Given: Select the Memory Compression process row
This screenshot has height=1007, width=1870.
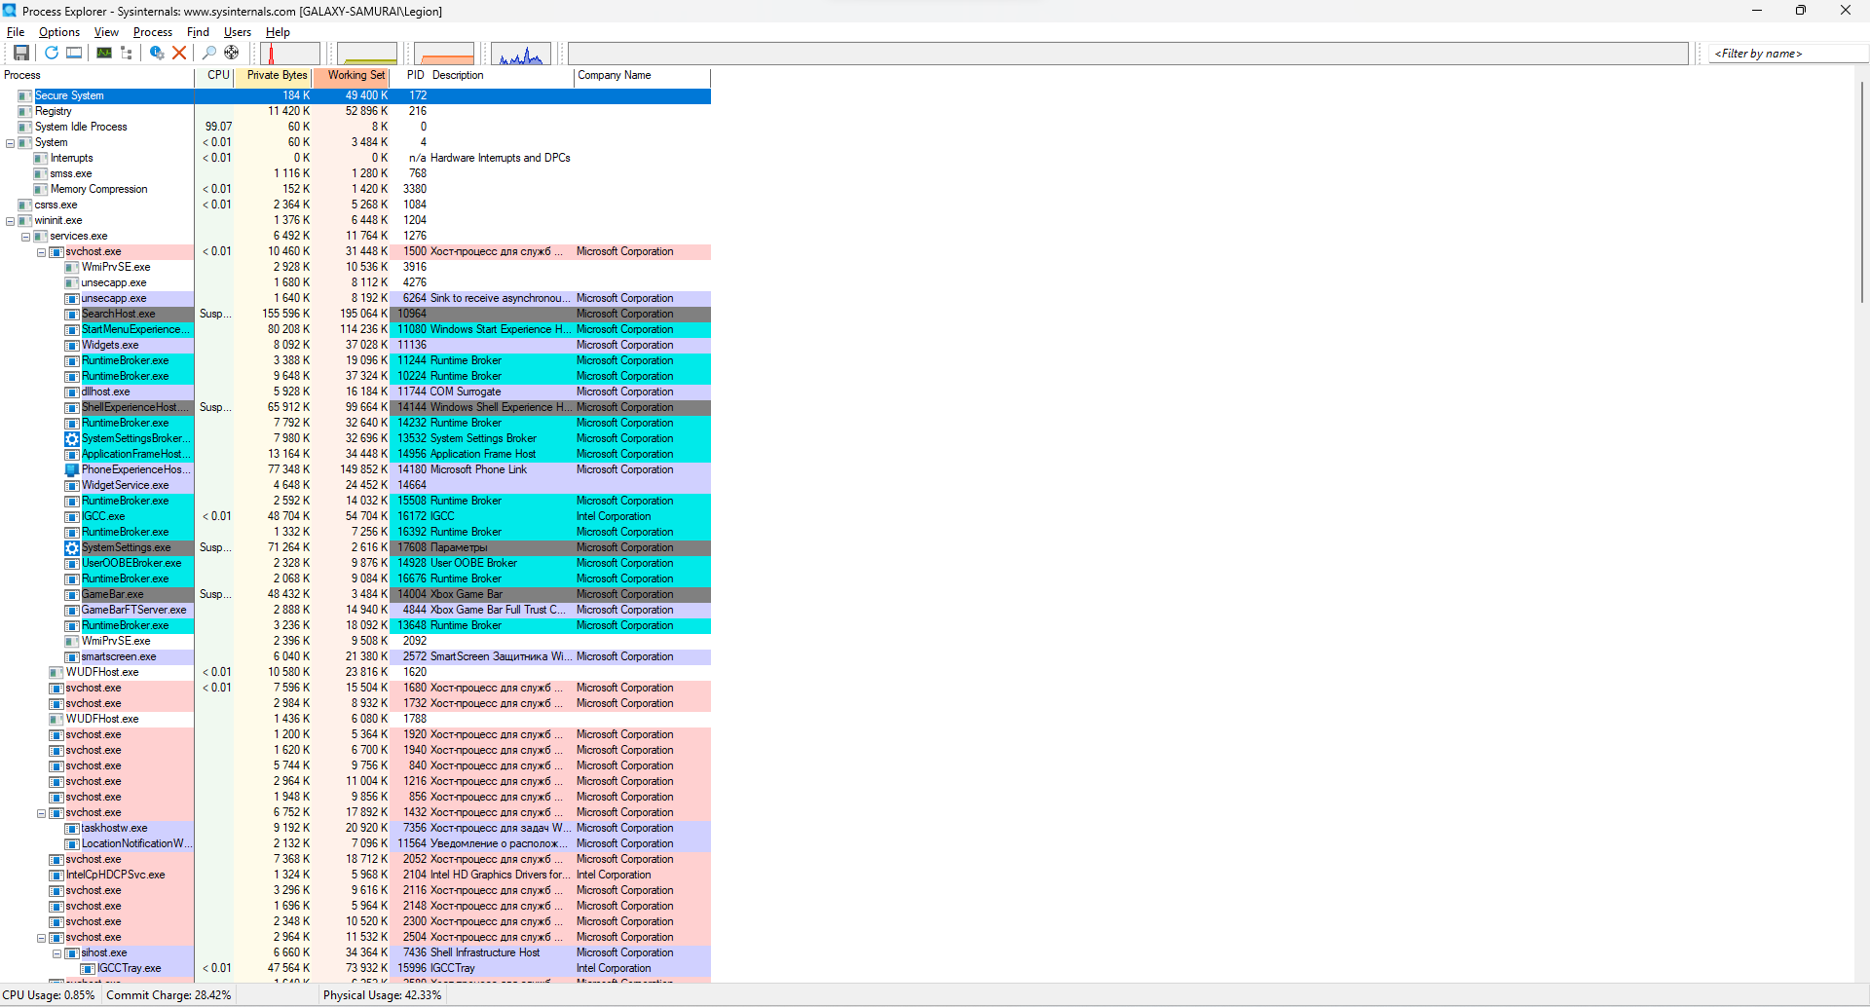Looking at the screenshot, I should coord(355,189).
